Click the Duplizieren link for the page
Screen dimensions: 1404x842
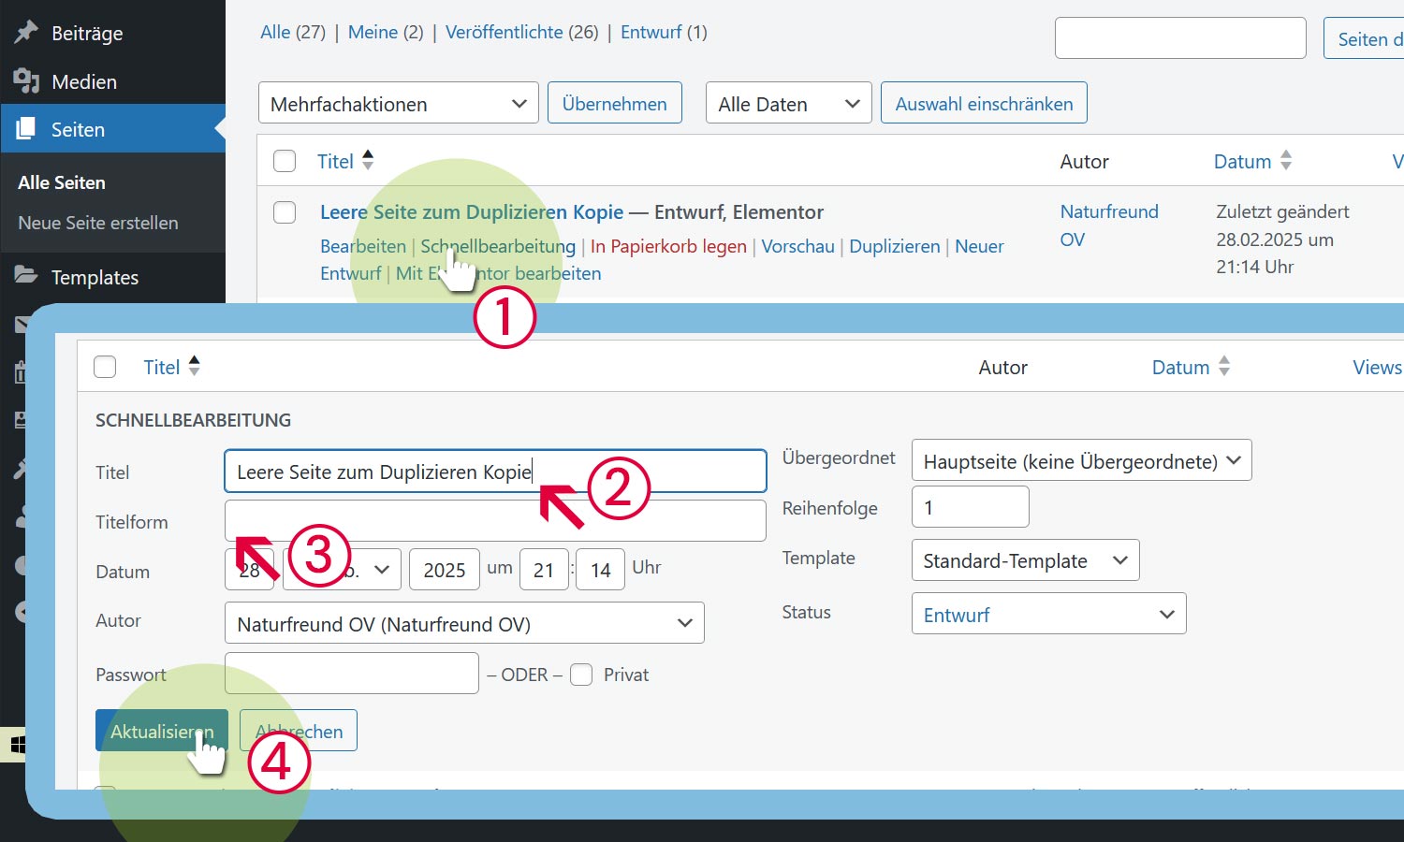(x=894, y=246)
